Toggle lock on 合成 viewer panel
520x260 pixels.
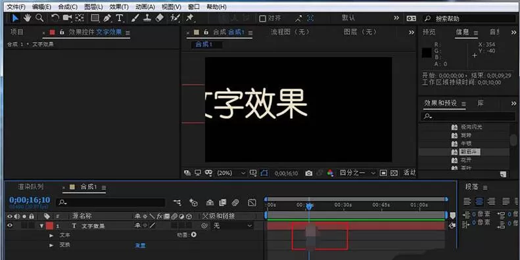[206, 32]
